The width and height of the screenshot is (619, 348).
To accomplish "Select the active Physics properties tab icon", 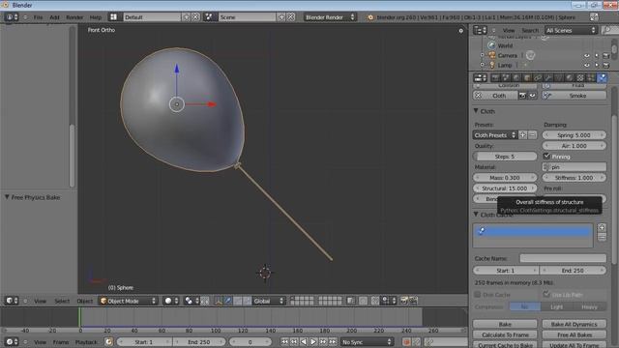I will [x=602, y=77].
